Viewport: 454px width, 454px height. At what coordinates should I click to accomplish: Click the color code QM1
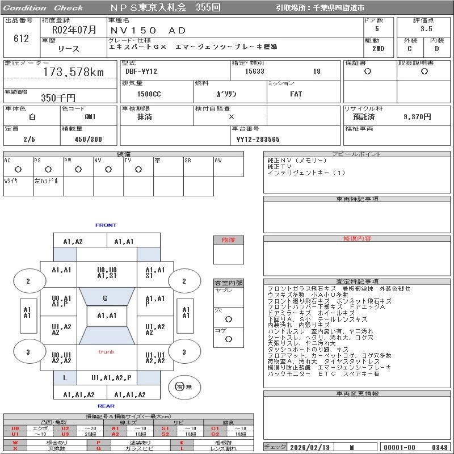pos(90,117)
